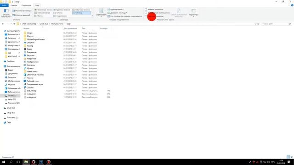Open the Action Center notification icon

(x=289, y=162)
